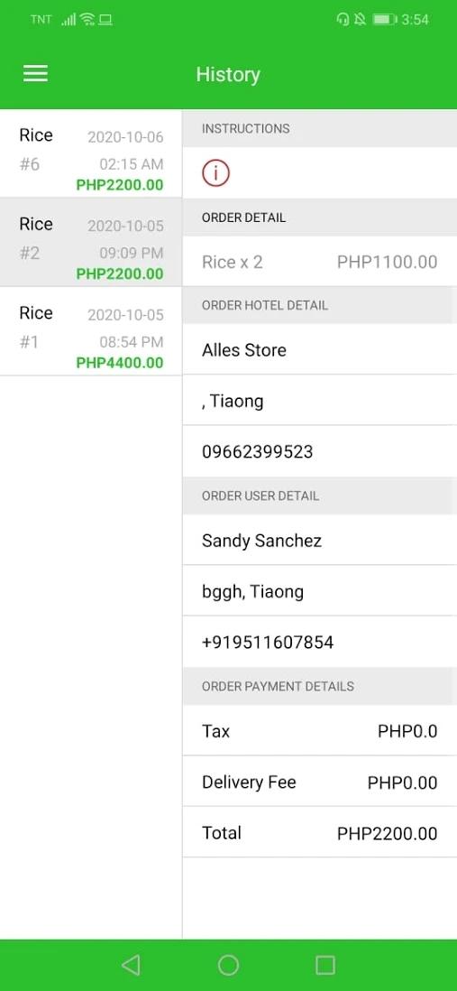Tap the headset status icon
The height and width of the screenshot is (991, 457).
[343, 20]
